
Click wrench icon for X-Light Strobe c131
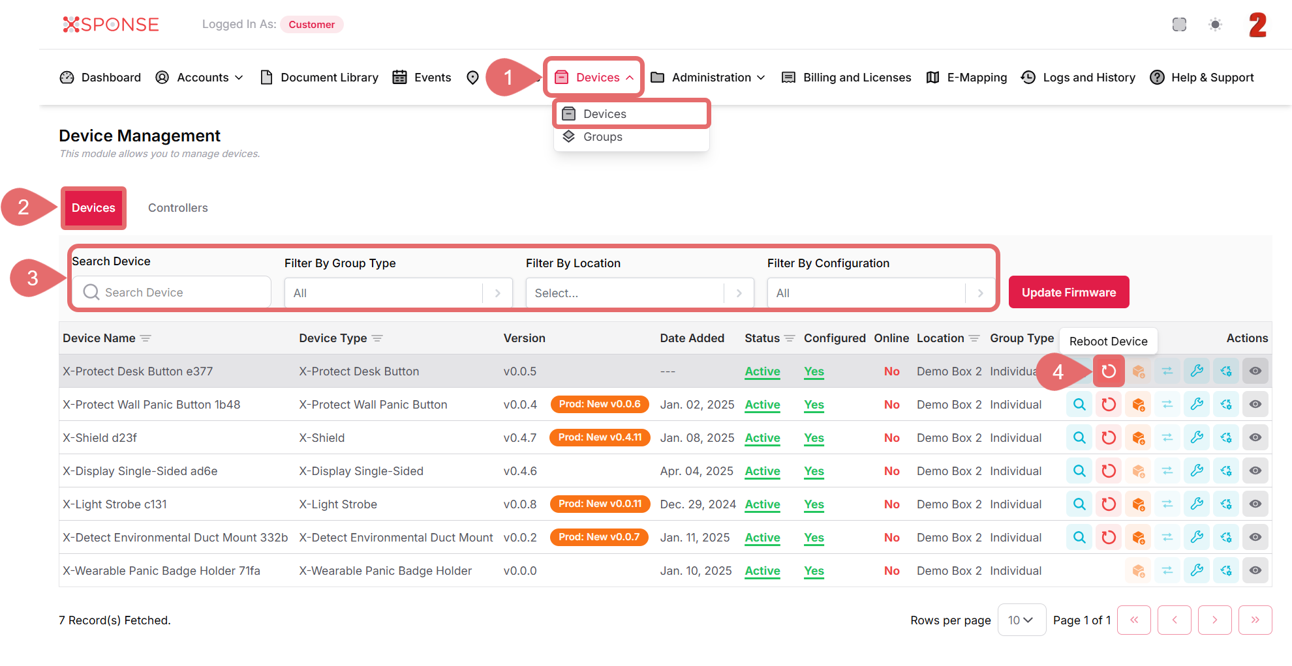click(x=1196, y=504)
